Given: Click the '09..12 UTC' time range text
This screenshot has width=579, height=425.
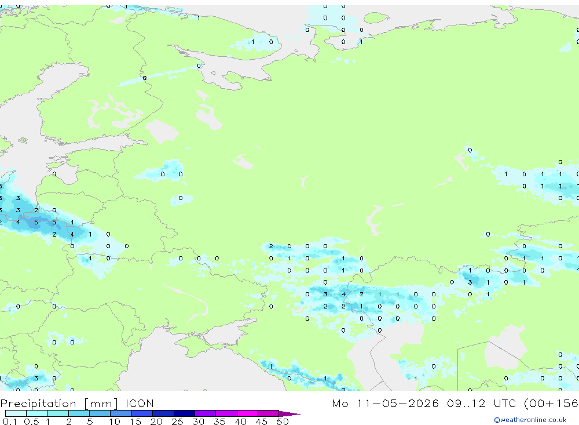Looking at the screenshot, I should [x=481, y=403].
